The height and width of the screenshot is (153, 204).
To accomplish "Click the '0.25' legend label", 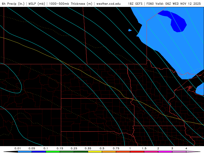I will point(74,148).
